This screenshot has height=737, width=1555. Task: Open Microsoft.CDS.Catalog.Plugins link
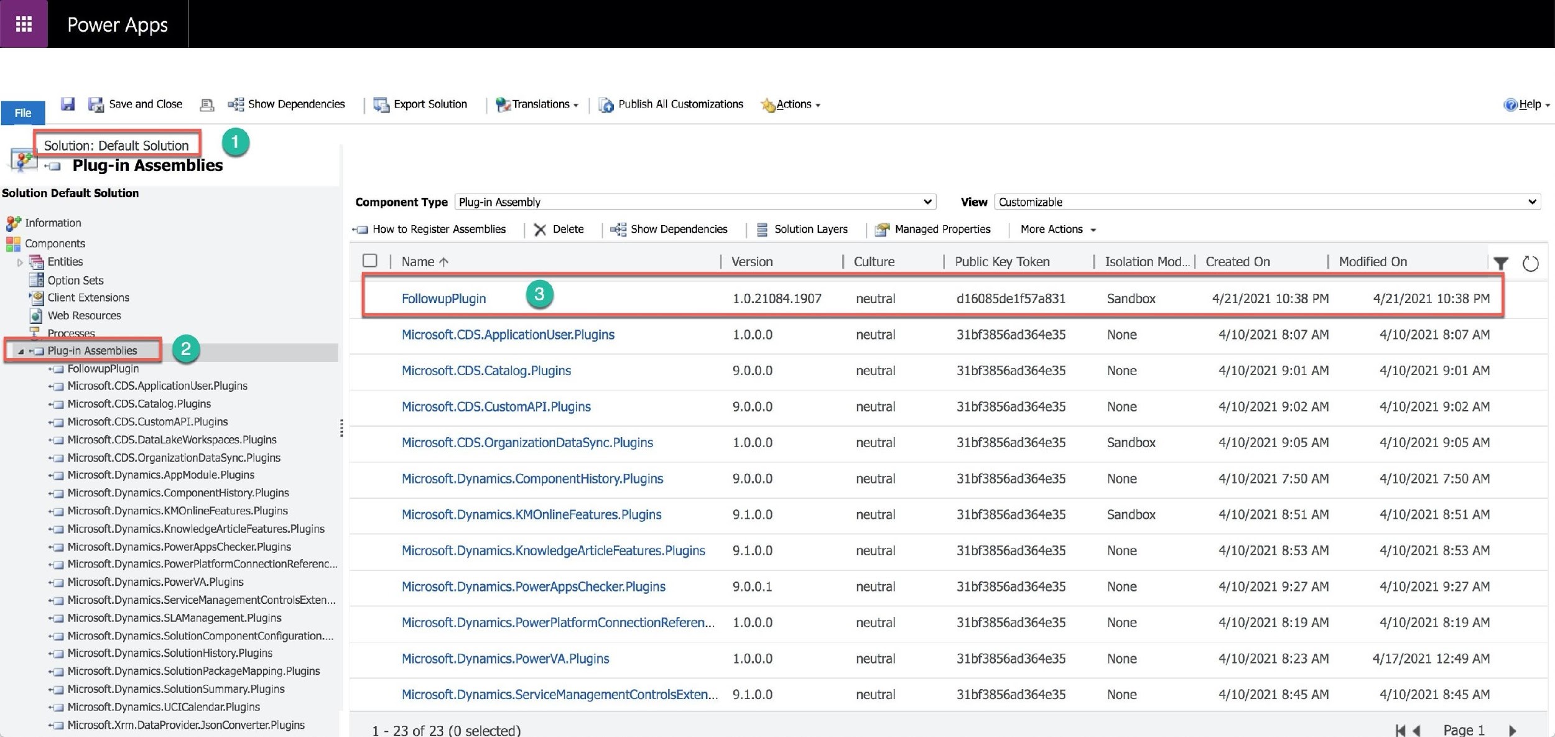[x=486, y=370]
